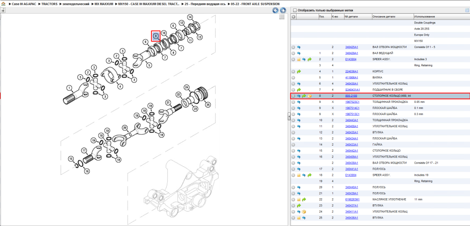The width and height of the screenshot is (470, 226).
Task: Click blue arrow on ВАЛ ВЕДУЩИЙ row
Action: [x=299, y=54]
